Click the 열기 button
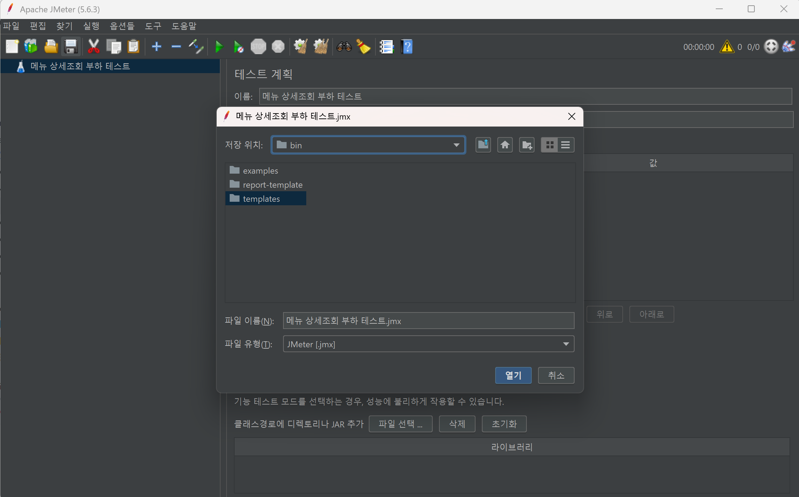Viewport: 799px width, 497px height. point(513,375)
